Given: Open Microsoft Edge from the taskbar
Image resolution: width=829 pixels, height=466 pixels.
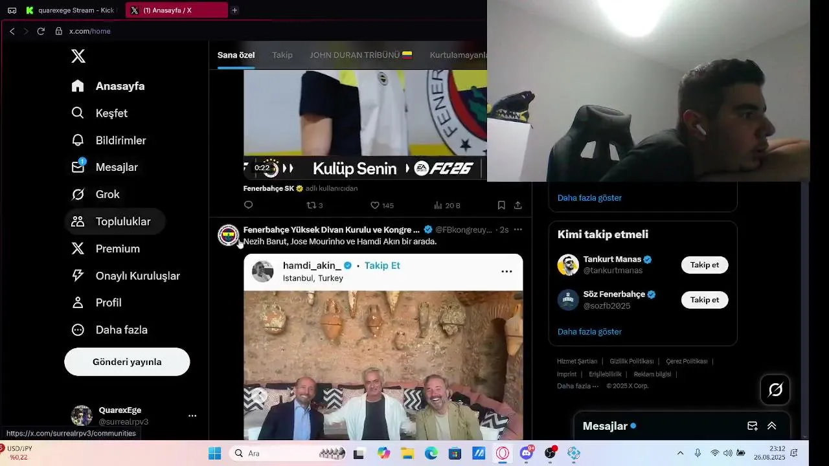Looking at the screenshot, I should [431, 454].
